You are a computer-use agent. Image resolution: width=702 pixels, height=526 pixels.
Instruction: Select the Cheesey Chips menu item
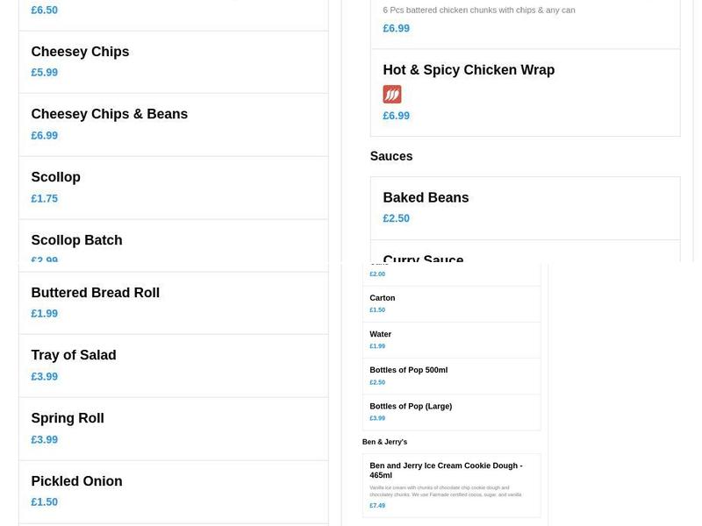pyautogui.click(x=80, y=52)
